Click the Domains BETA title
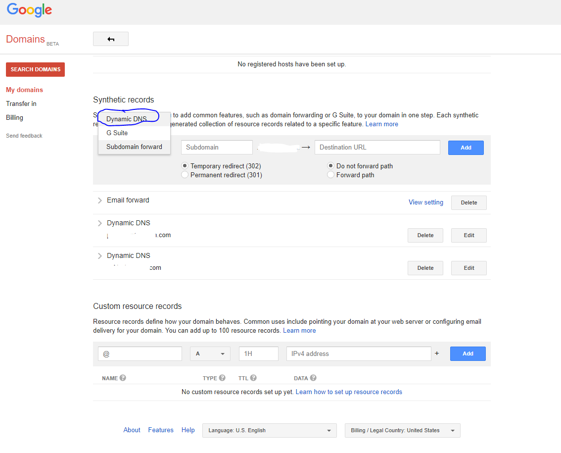Screen dimensions: 561x453 pos(32,40)
